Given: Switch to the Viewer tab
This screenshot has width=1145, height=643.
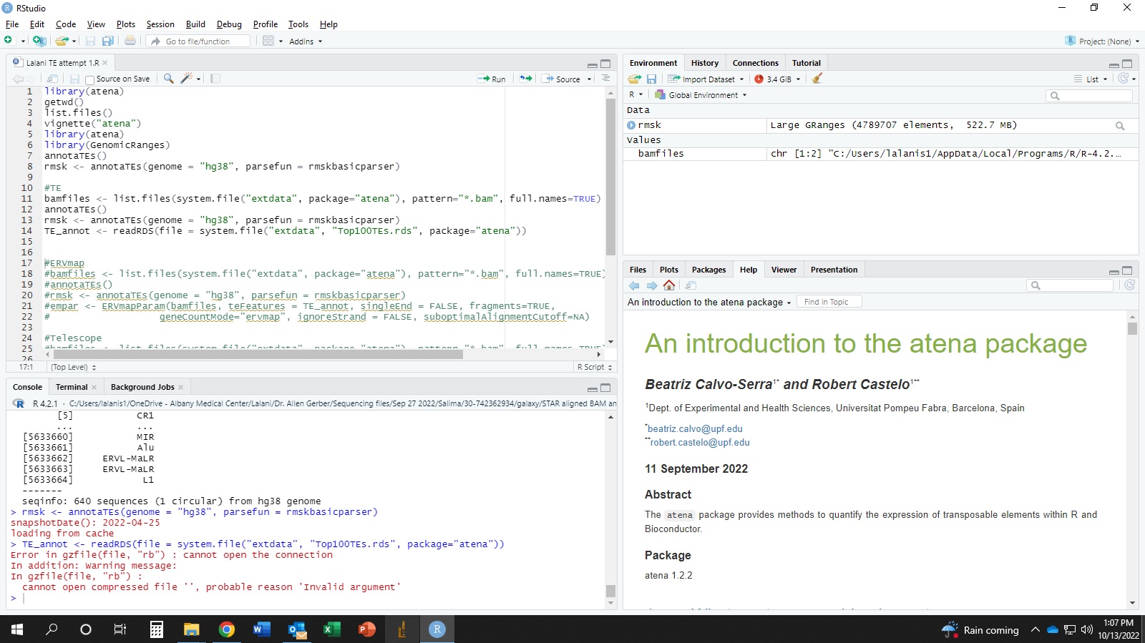Looking at the screenshot, I should 784,270.
